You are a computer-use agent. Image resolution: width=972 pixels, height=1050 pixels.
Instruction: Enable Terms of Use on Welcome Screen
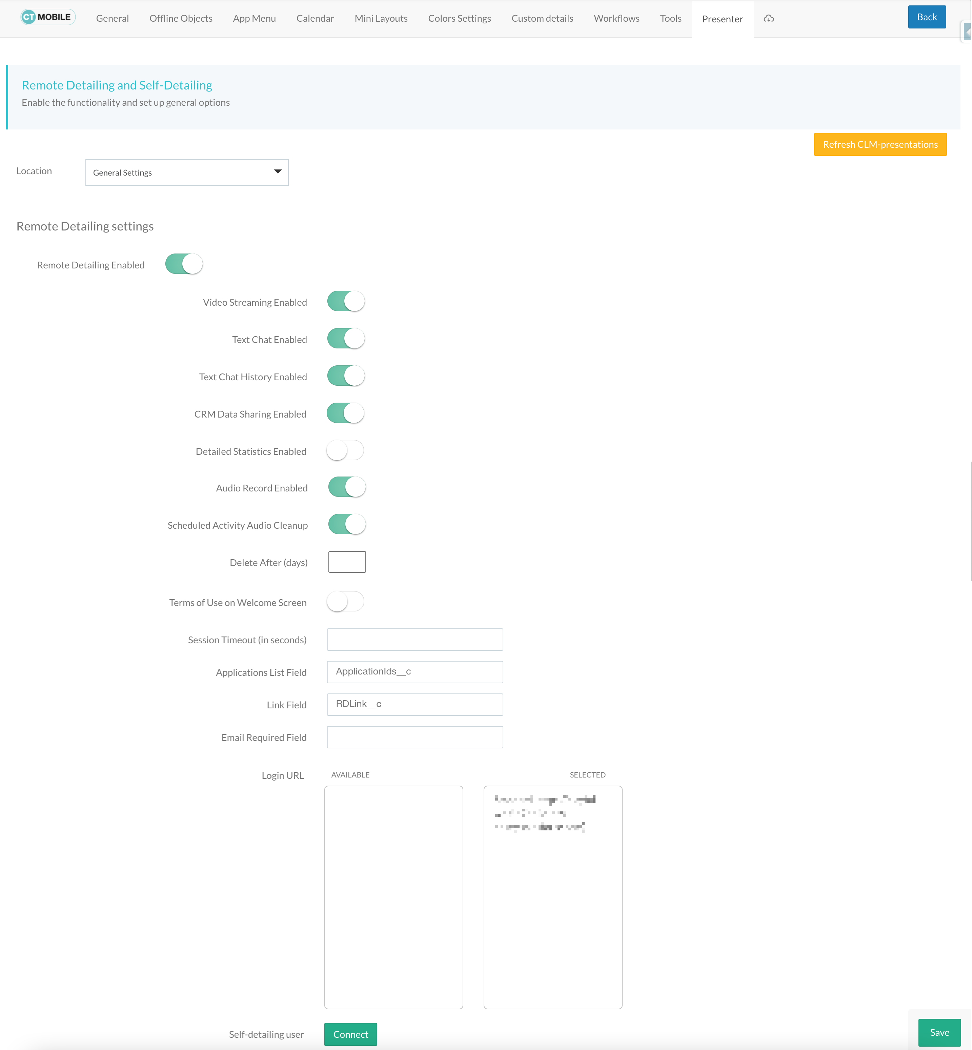pyautogui.click(x=345, y=602)
